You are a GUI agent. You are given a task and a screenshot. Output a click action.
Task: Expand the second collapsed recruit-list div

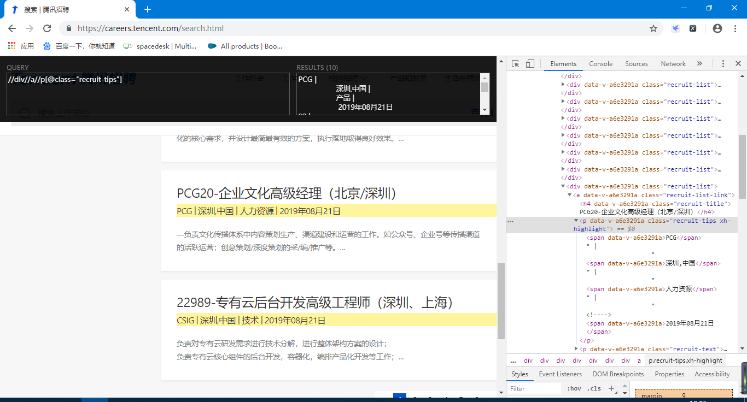click(563, 102)
